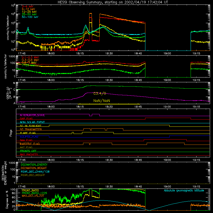Select the PARTICLE_FLAG label
213x213 pixels.
click(x=30, y=144)
